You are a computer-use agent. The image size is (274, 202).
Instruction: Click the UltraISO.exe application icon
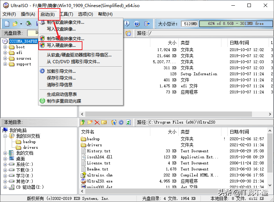[84, 181]
